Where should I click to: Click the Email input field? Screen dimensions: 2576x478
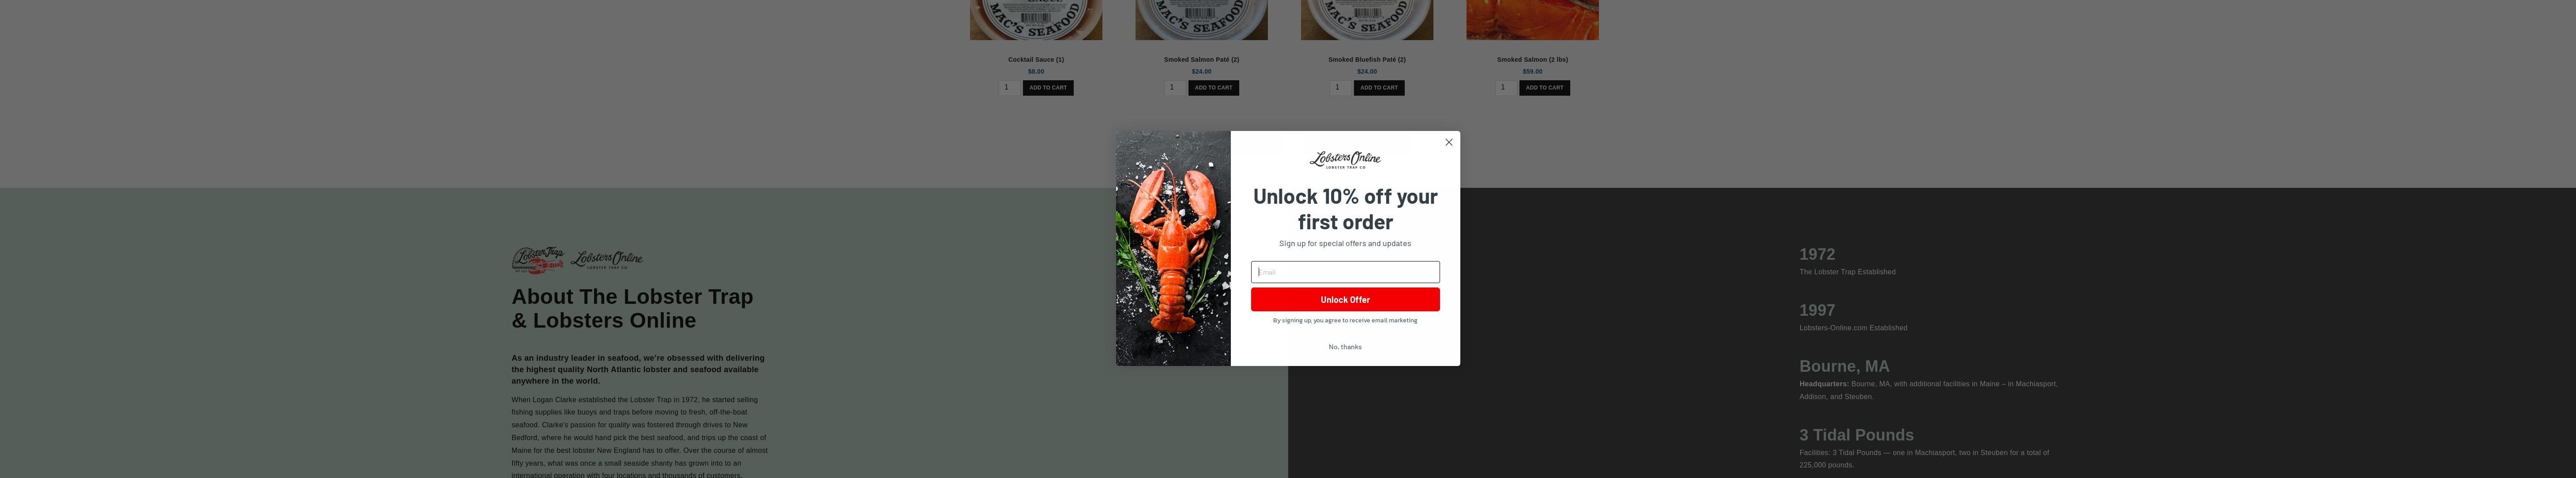pos(1345,272)
